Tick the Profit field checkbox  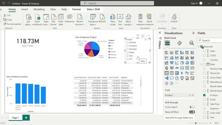point(204,100)
